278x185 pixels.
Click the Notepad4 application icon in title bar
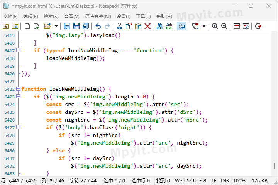click(7, 6)
